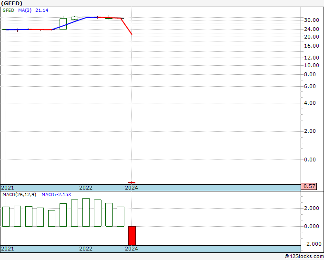Image resolution: width=324 pixels, height=260 pixels.
Task: Click the 12Stocks.com copyright text
Action: (304, 257)
